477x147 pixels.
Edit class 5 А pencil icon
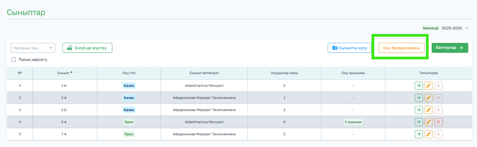(428, 122)
